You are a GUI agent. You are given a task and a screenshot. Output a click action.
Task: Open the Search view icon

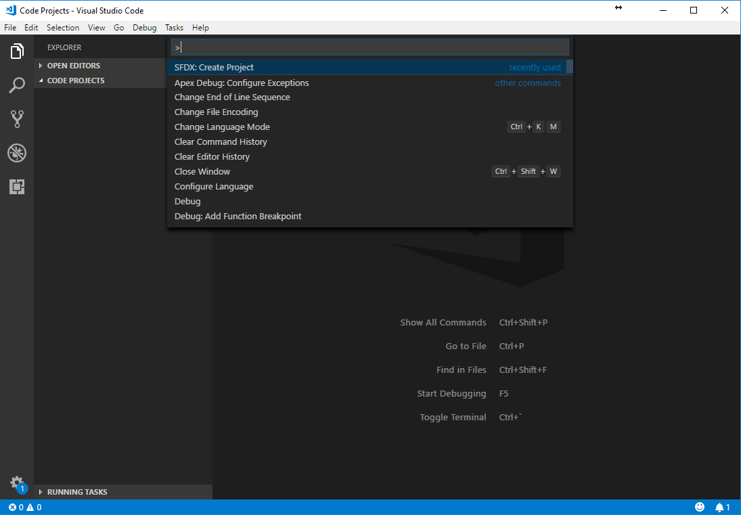(x=17, y=85)
